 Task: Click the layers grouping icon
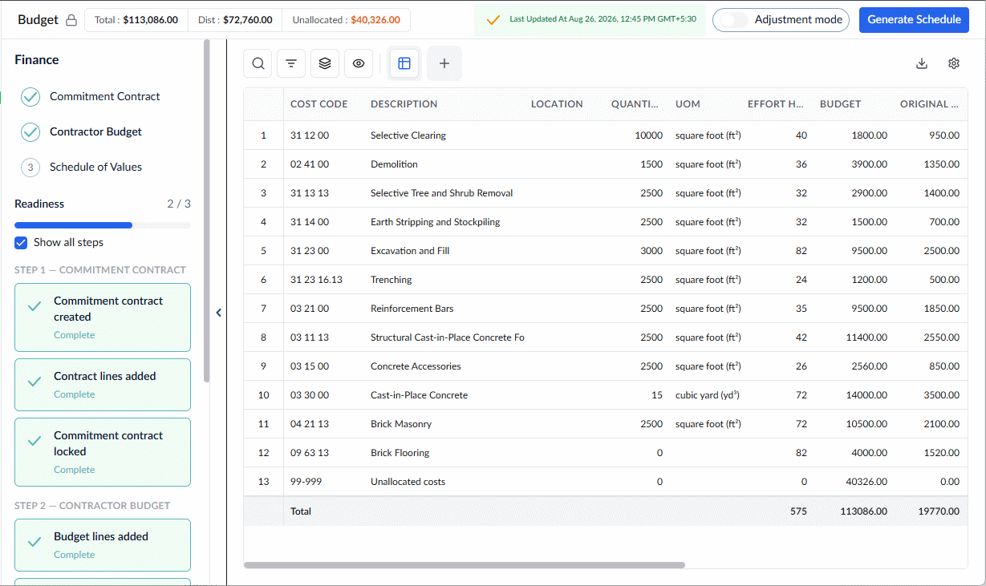(x=325, y=63)
